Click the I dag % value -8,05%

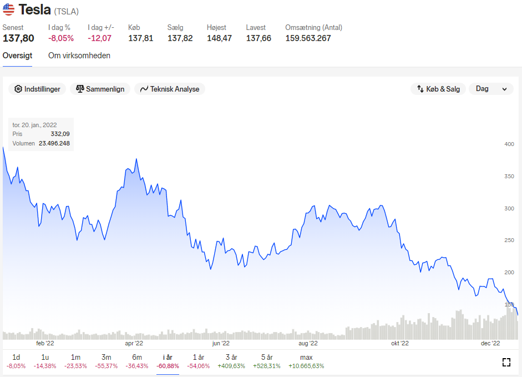(x=61, y=38)
